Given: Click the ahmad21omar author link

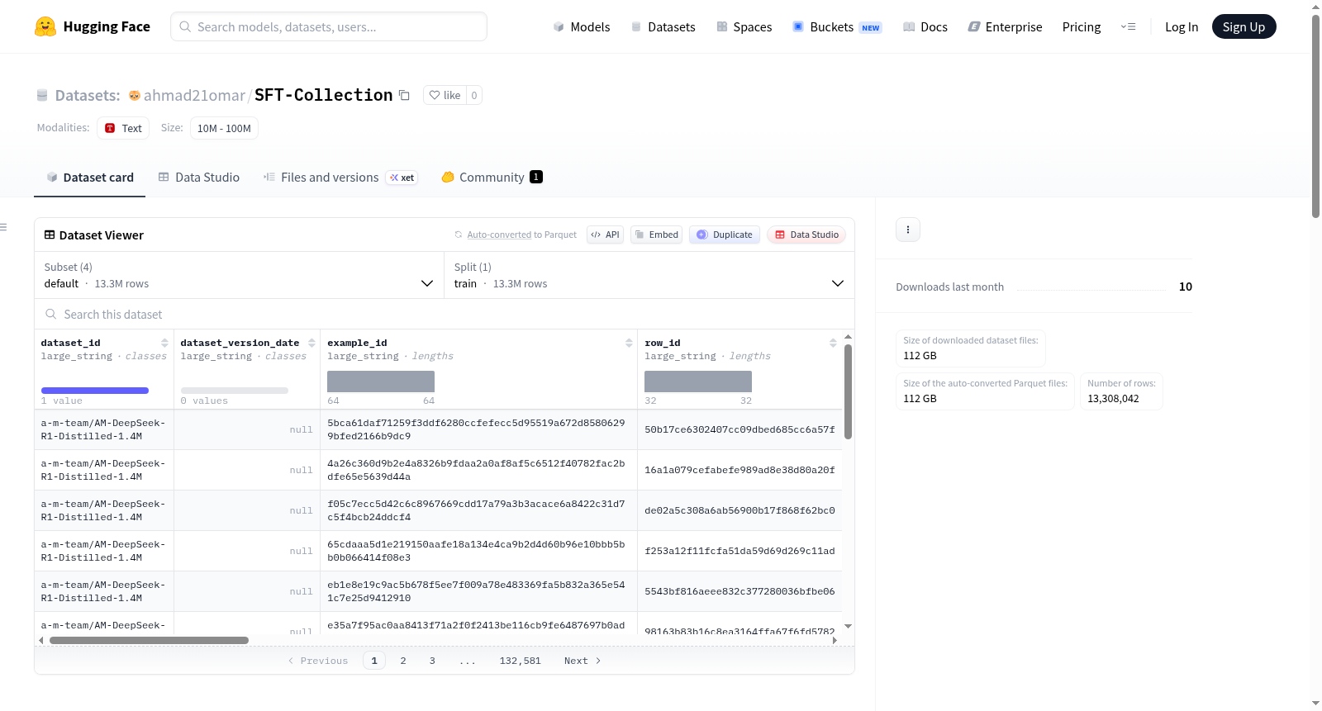Looking at the screenshot, I should pyautogui.click(x=194, y=95).
